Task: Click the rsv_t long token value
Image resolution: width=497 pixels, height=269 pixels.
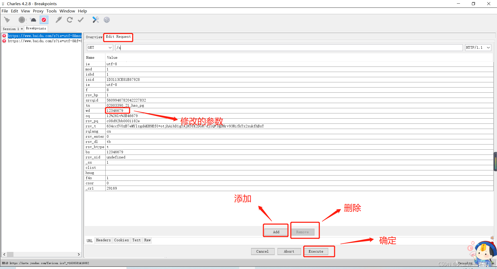Action: pyautogui.click(x=185, y=126)
